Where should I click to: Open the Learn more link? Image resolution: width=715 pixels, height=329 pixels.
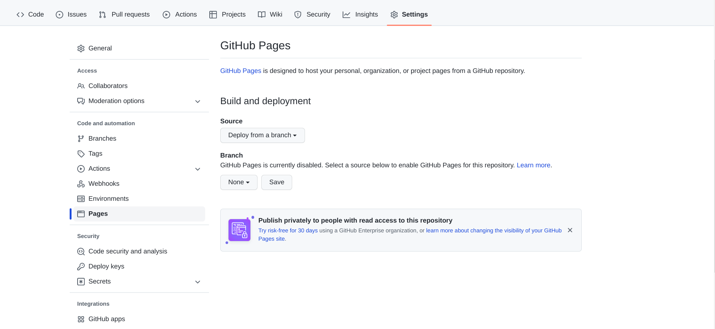[534, 165]
